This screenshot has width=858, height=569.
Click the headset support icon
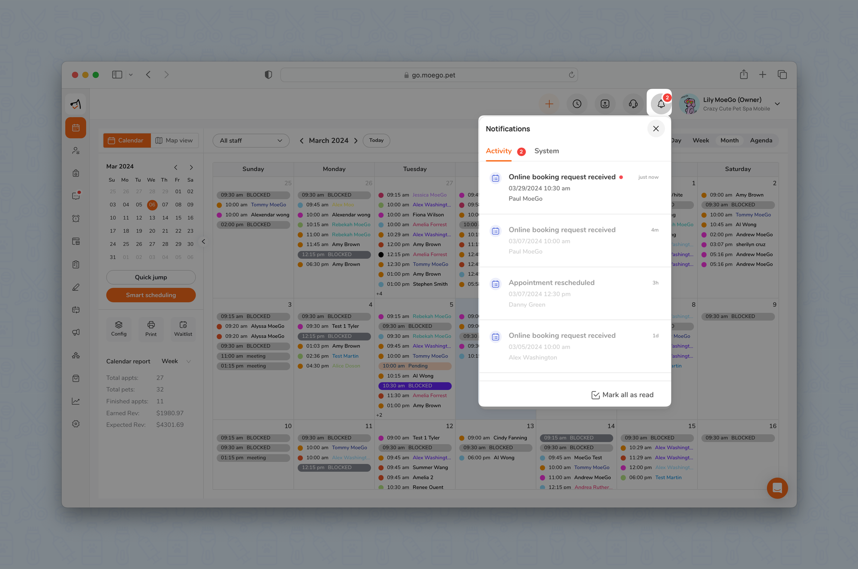[633, 104]
